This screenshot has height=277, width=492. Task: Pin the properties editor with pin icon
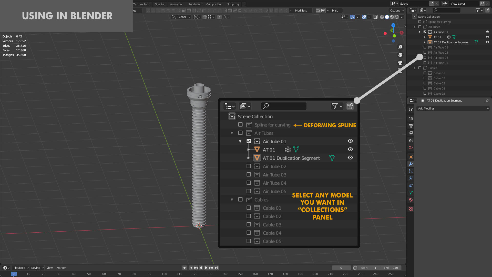[x=487, y=101]
